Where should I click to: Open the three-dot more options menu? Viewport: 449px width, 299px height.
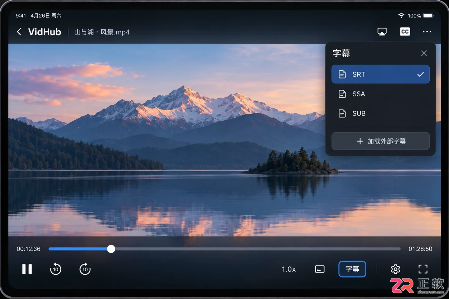point(427,31)
